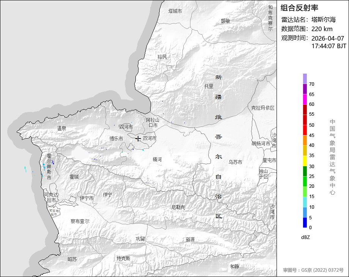Click the cyan radar echo west of 霍尔果斯市
Image resolution: width=349 pixels, height=277 pixels.
25,168
